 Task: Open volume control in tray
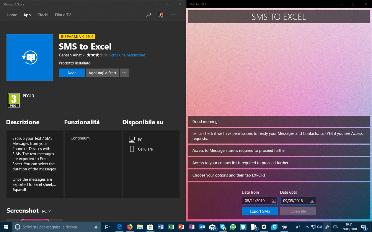click(x=319, y=227)
